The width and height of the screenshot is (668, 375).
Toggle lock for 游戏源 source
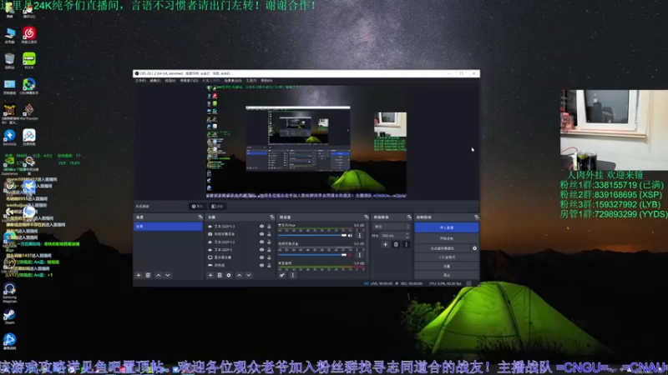(x=269, y=265)
